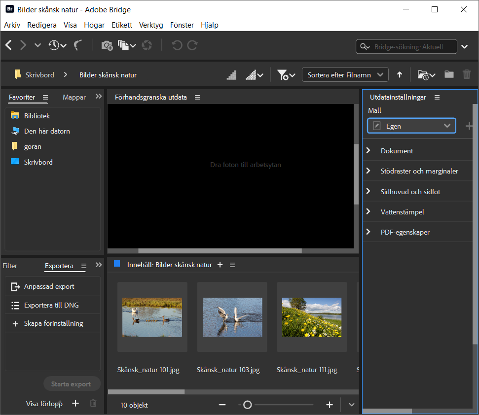This screenshot has width=479, height=415.
Task: Click the get photos from camera icon
Action: tap(107, 45)
